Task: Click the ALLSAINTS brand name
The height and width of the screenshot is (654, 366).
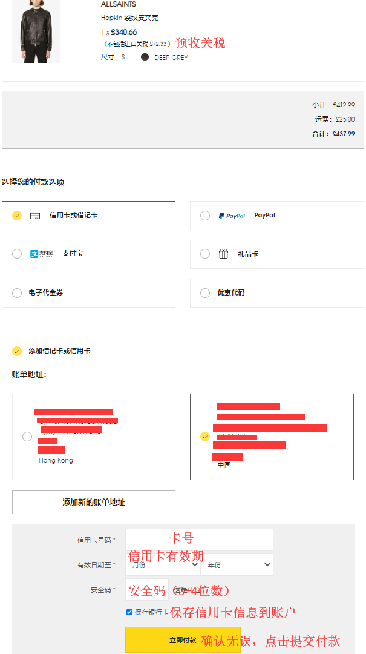Action: [119, 4]
